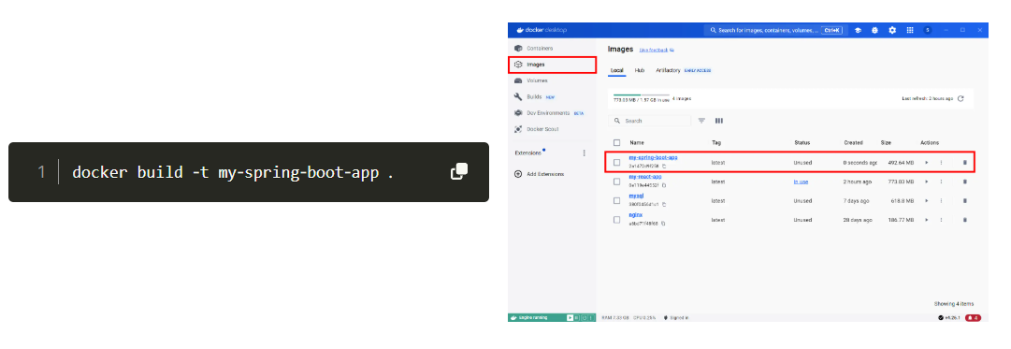The image size is (1011, 349).
Task: Open the user account avatar
Action: coord(927,30)
